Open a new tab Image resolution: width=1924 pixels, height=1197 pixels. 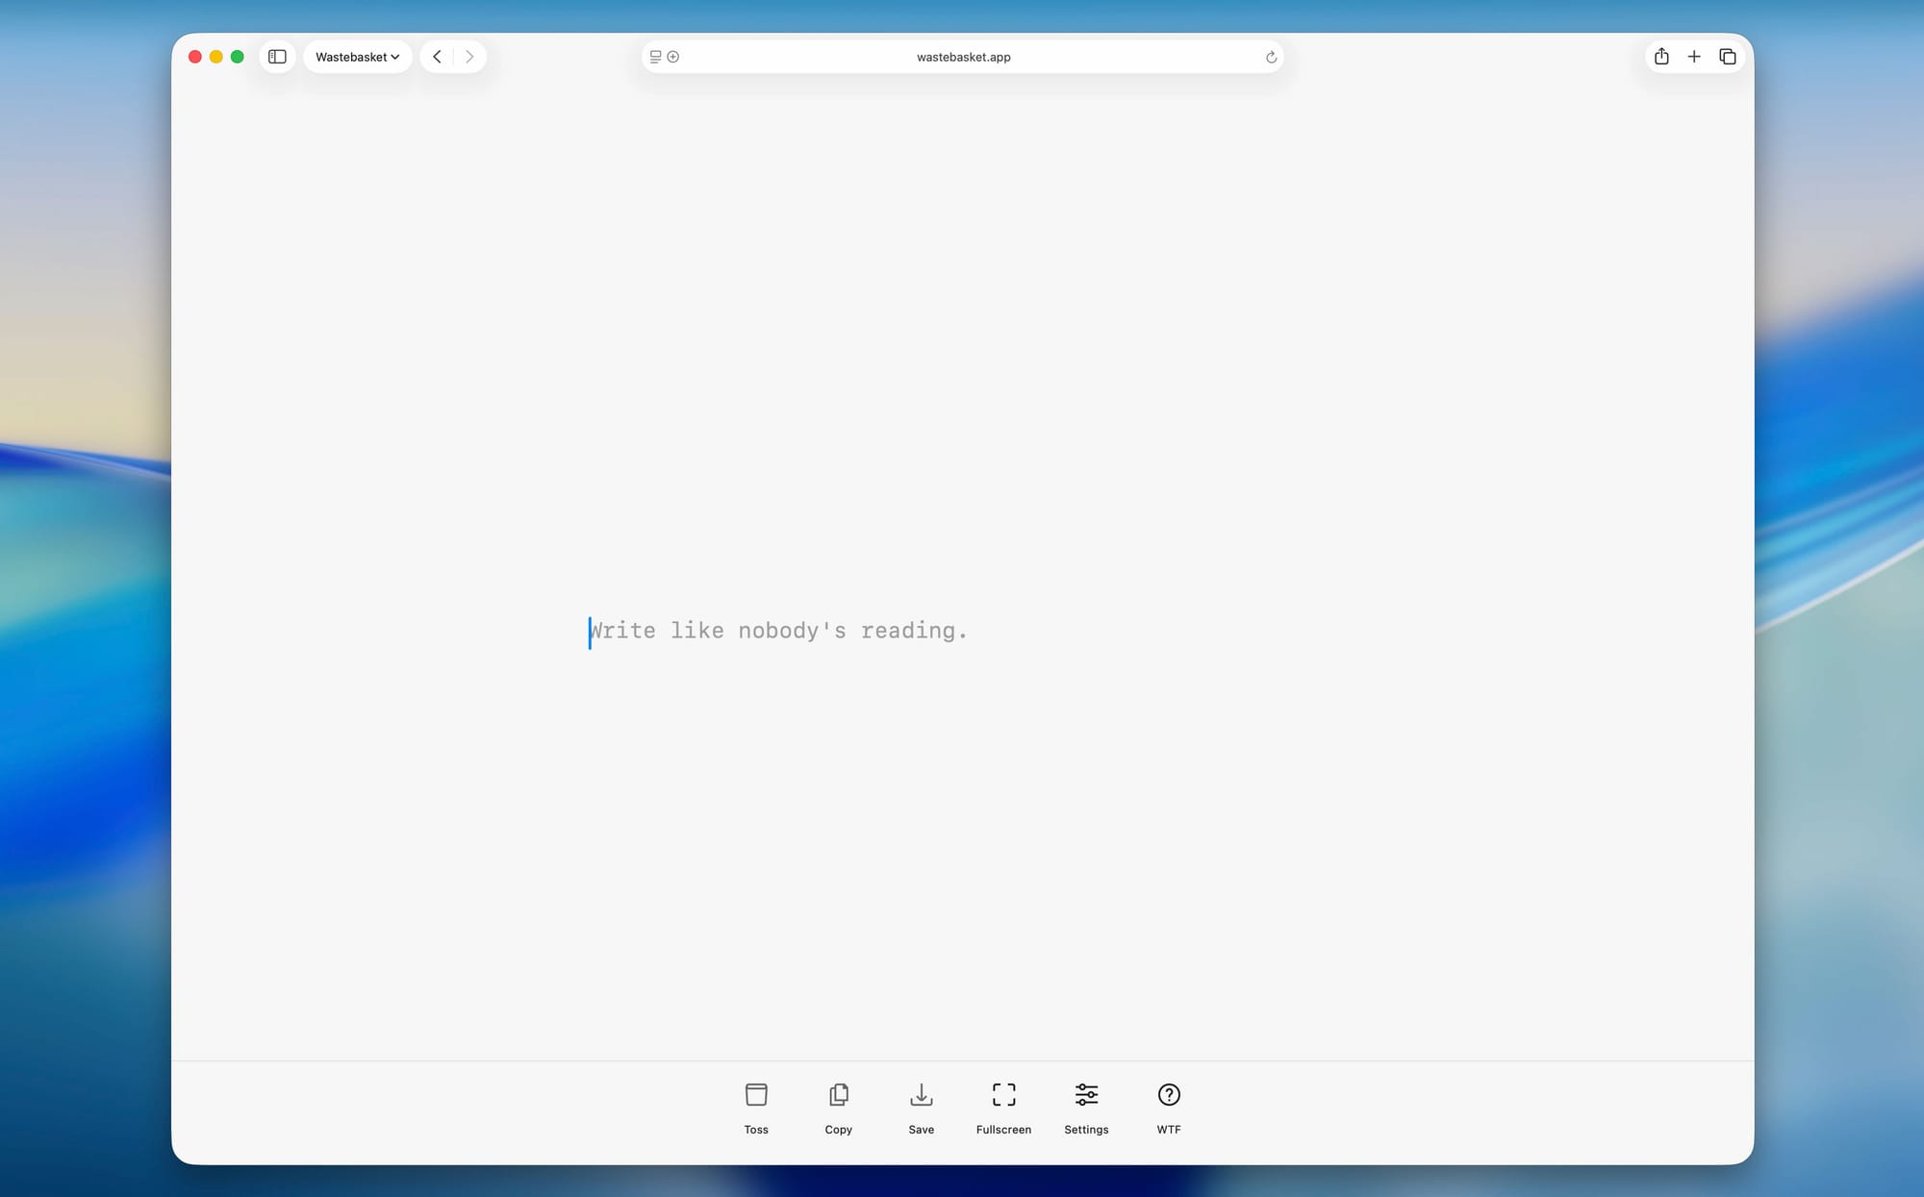click(x=1694, y=57)
